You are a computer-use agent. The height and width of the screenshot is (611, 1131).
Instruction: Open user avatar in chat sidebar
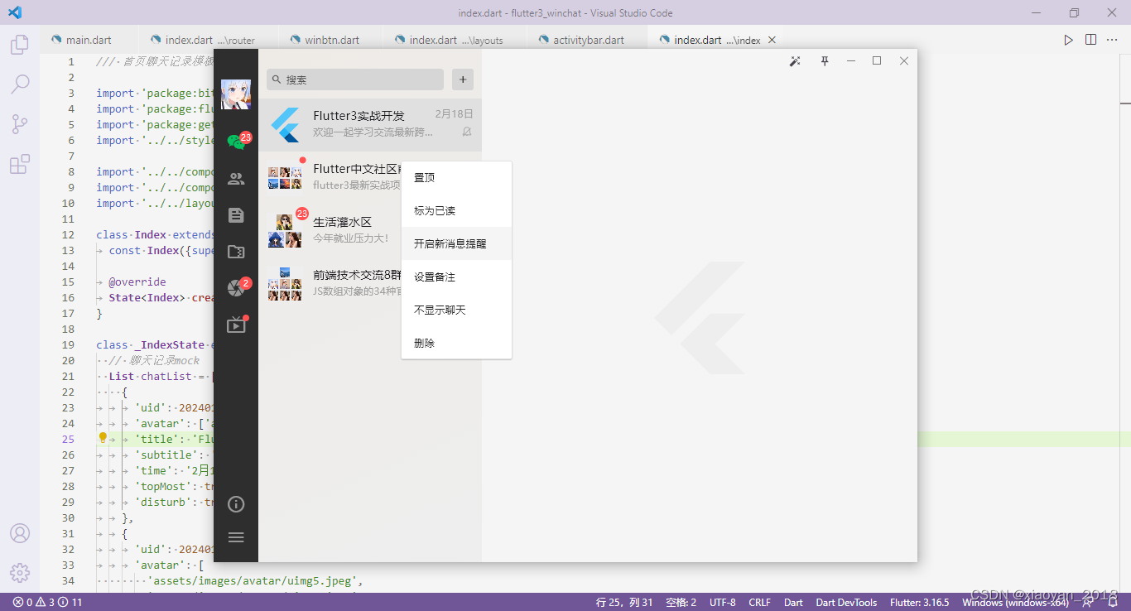tap(236, 94)
